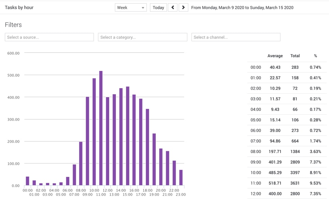Click the Select a channel field

click(236, 37)
